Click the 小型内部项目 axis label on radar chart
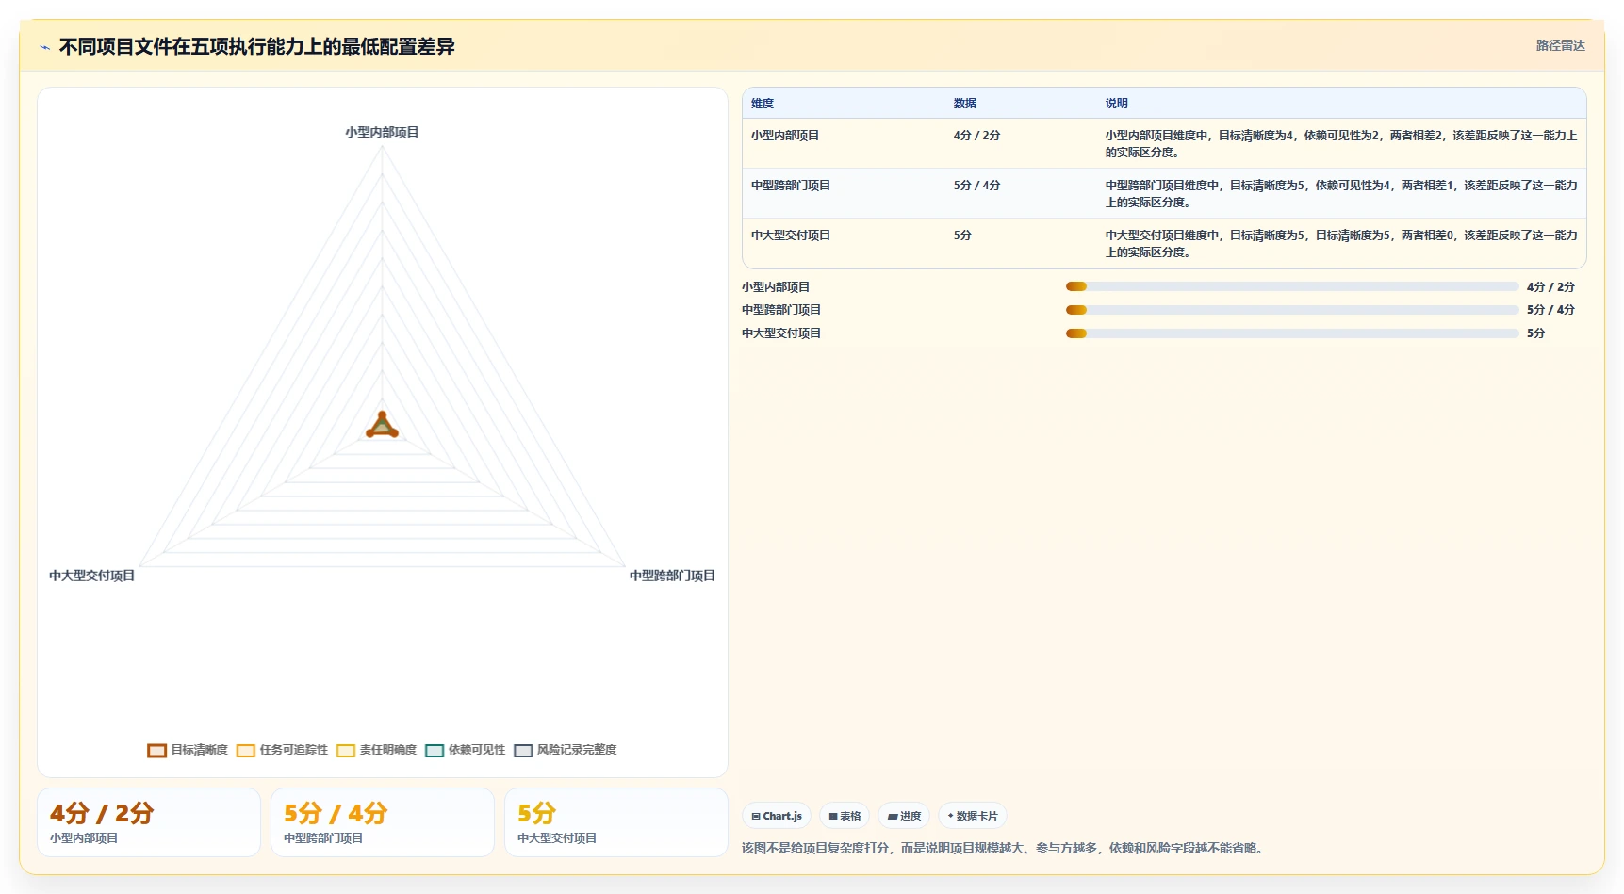The width and height of the screenshot is (1624, 894). [382, 132]
